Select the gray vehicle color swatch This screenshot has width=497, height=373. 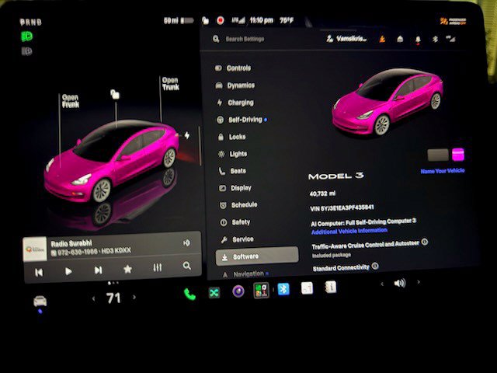(438, 155)
